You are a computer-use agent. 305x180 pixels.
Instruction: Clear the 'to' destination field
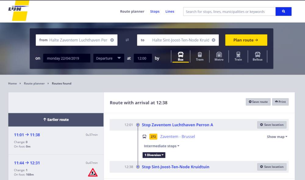pyautogui.click(x=213, y=40)
